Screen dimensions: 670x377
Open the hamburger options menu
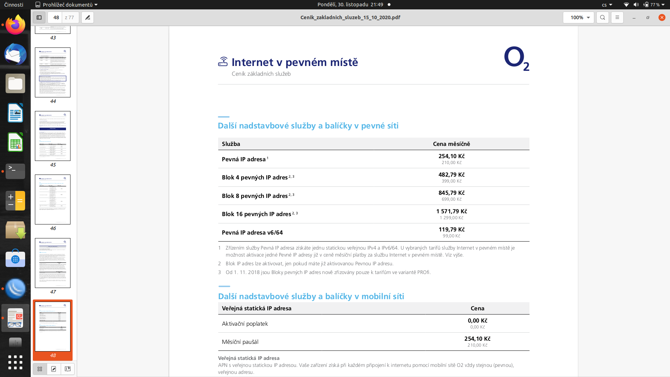click(x=617, y=17)
